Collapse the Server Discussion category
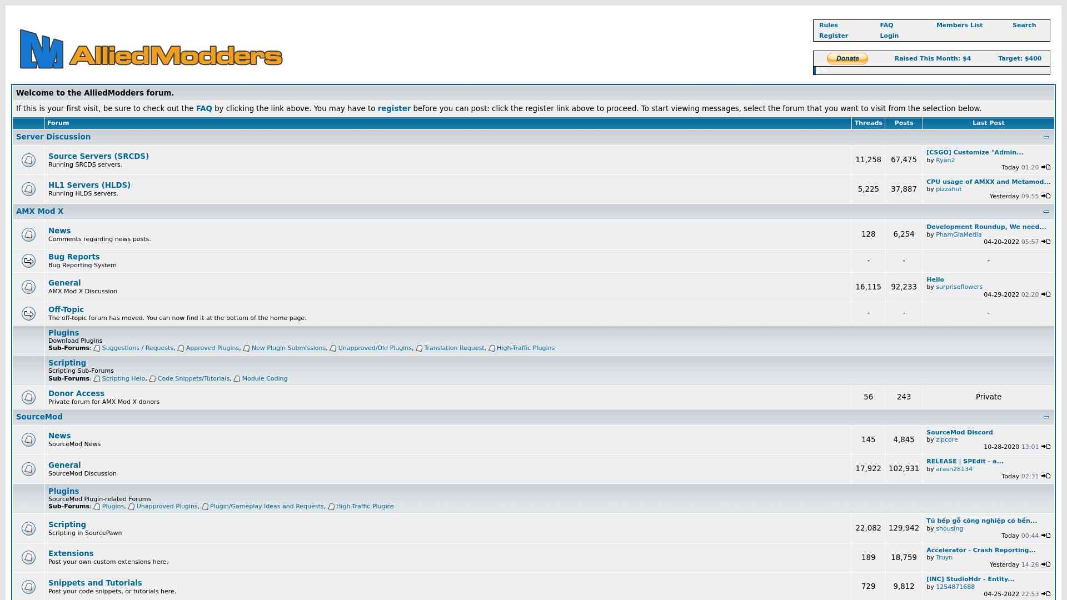The width and height of the screenshot is (1067, 600). tap(1046, 137)
